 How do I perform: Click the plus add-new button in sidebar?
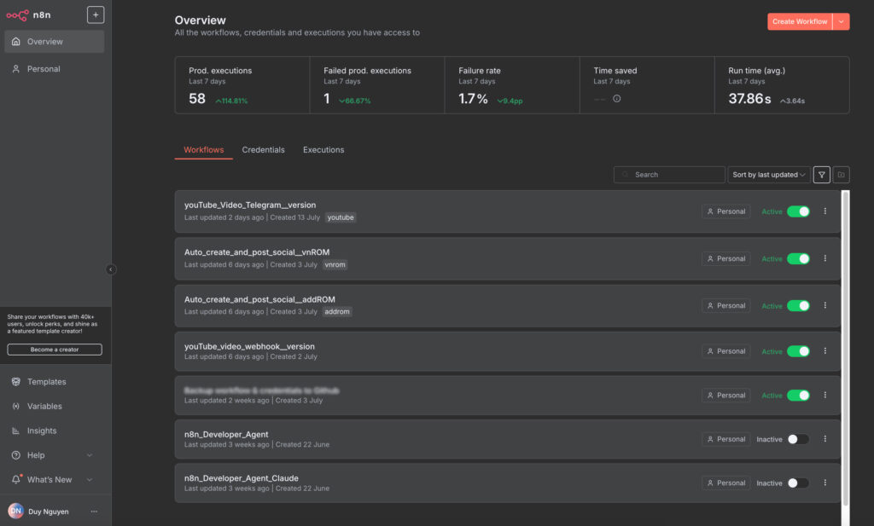pyautogui.click(x=96, y=15)
